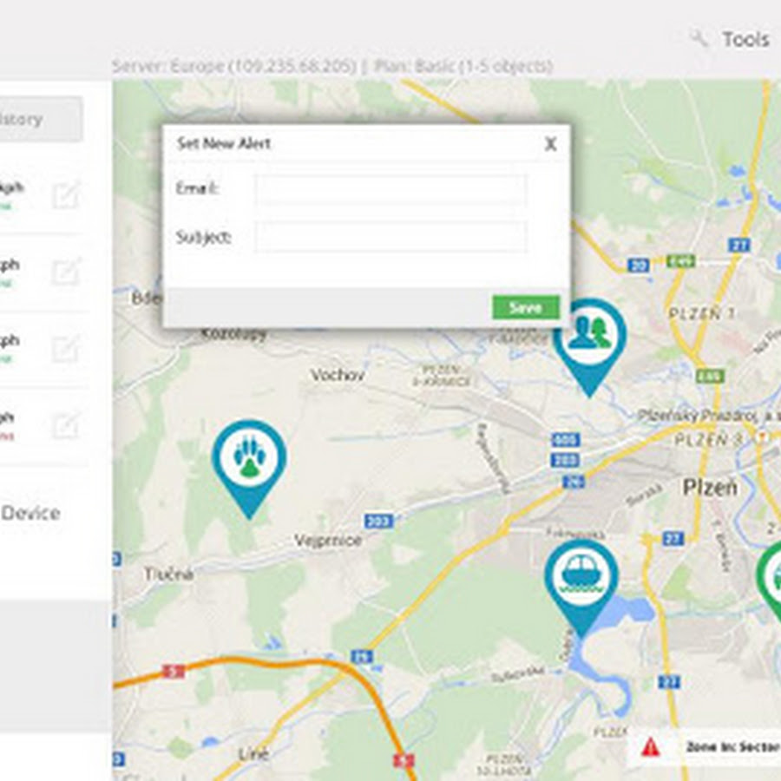Switch to the History tab
This screenshot has height=781, width=781.
click(41, 120)
